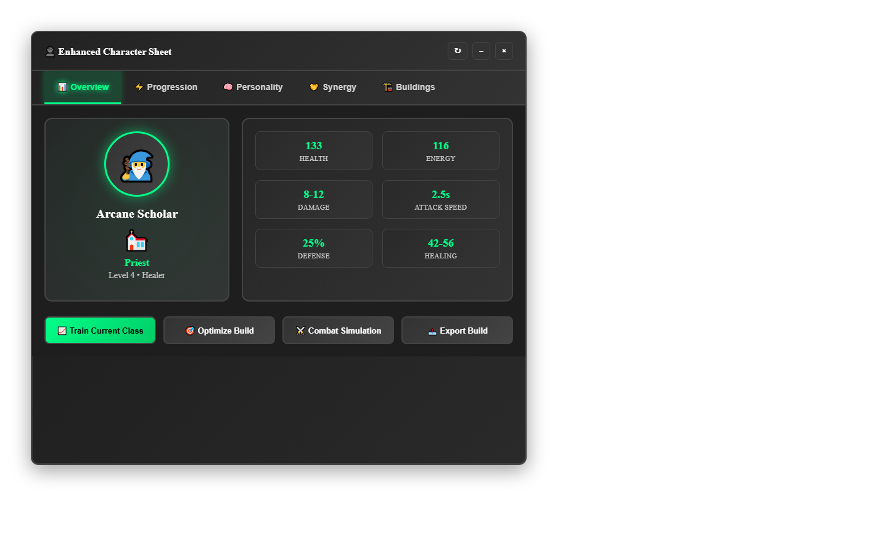Click the Priest church class icon
Image resolution: width=888 pixels, height=555 pixels.
click(x=137, y=240)
